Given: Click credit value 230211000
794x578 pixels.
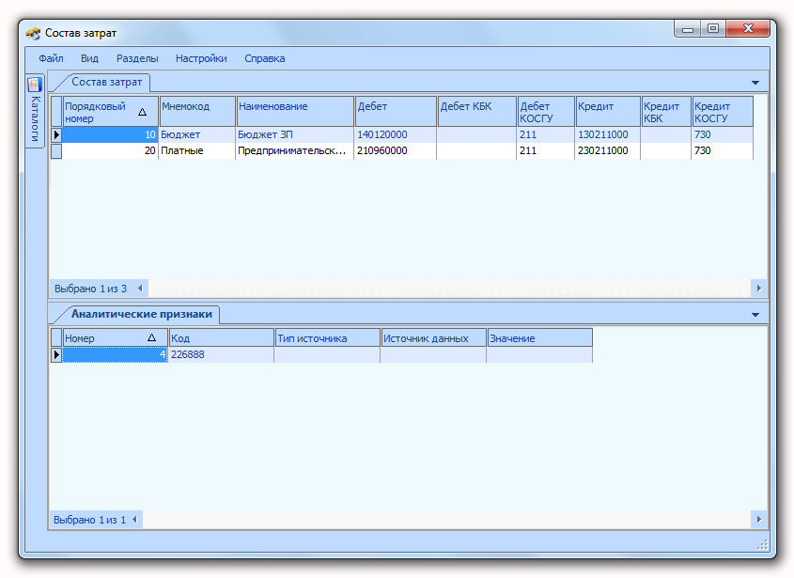Looking at the screenshot, I should (x=608, y=151).
